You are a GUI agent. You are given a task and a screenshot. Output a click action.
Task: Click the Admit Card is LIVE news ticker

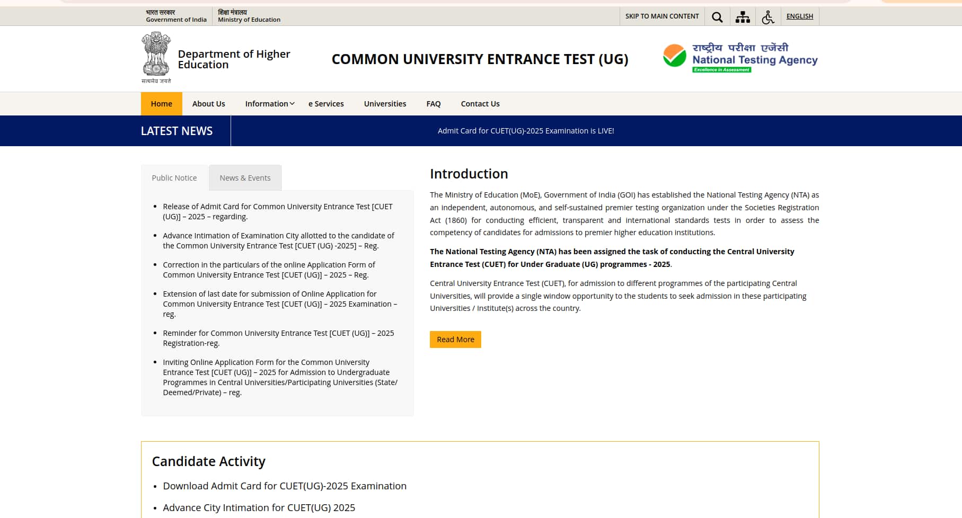(525, 131)
